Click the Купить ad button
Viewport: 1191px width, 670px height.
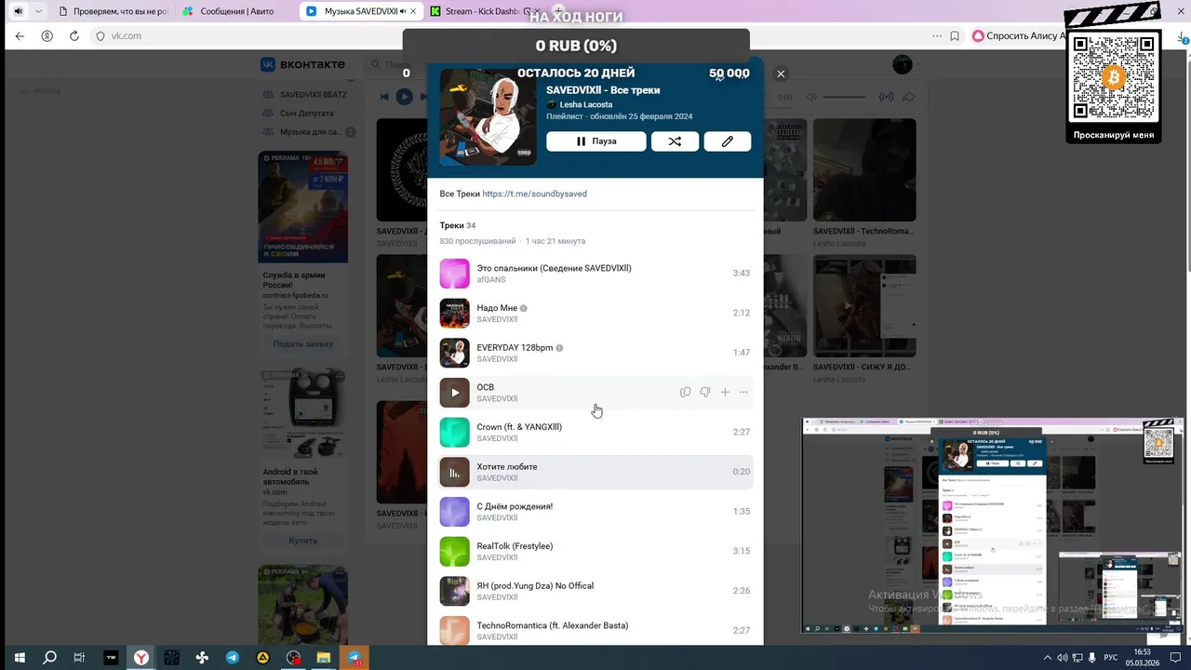point(303,540)
